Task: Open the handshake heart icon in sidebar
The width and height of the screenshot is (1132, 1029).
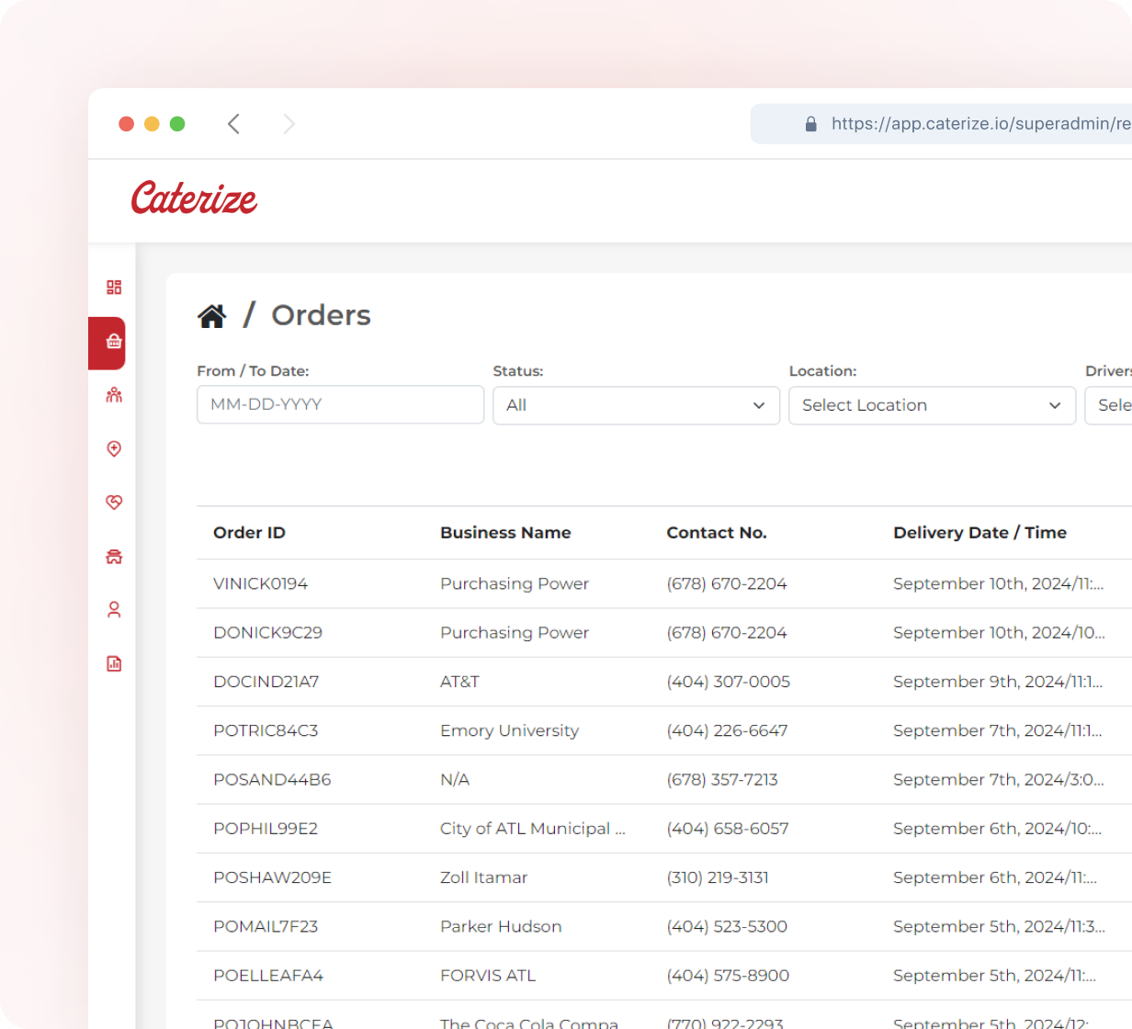Action: click(114, 503)
